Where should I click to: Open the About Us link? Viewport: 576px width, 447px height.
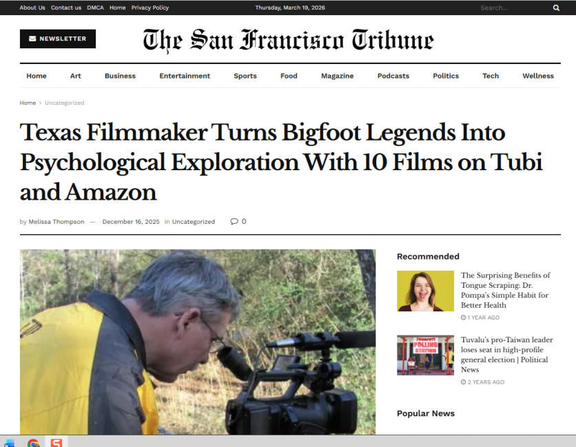click(32, 8)
